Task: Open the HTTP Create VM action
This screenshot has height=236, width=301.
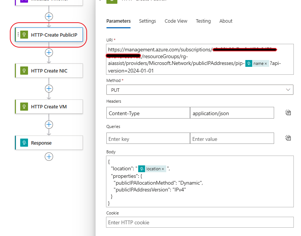Action: pyautogui.click(x=49, y=106)
